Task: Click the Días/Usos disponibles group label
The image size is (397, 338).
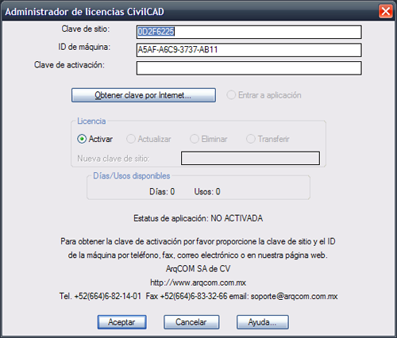Action: 132,176
